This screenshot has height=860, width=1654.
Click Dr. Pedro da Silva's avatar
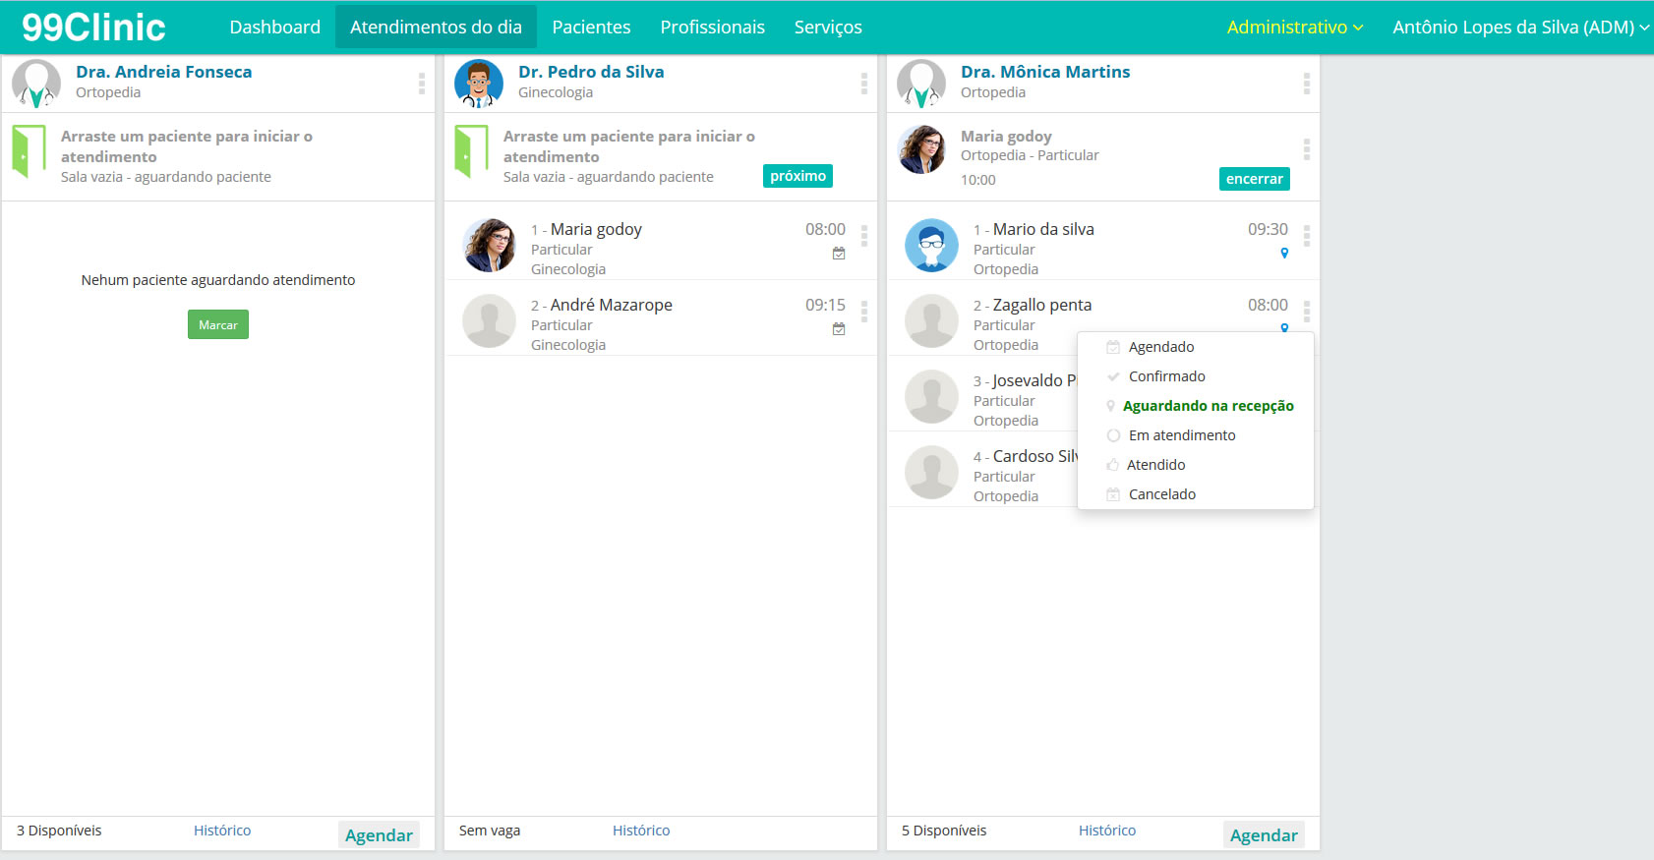point(479,84)
